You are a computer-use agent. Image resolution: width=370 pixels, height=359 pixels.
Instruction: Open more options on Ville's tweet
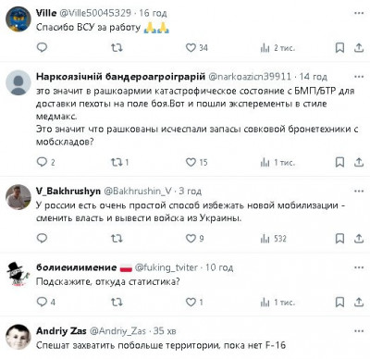coord(359,13)
